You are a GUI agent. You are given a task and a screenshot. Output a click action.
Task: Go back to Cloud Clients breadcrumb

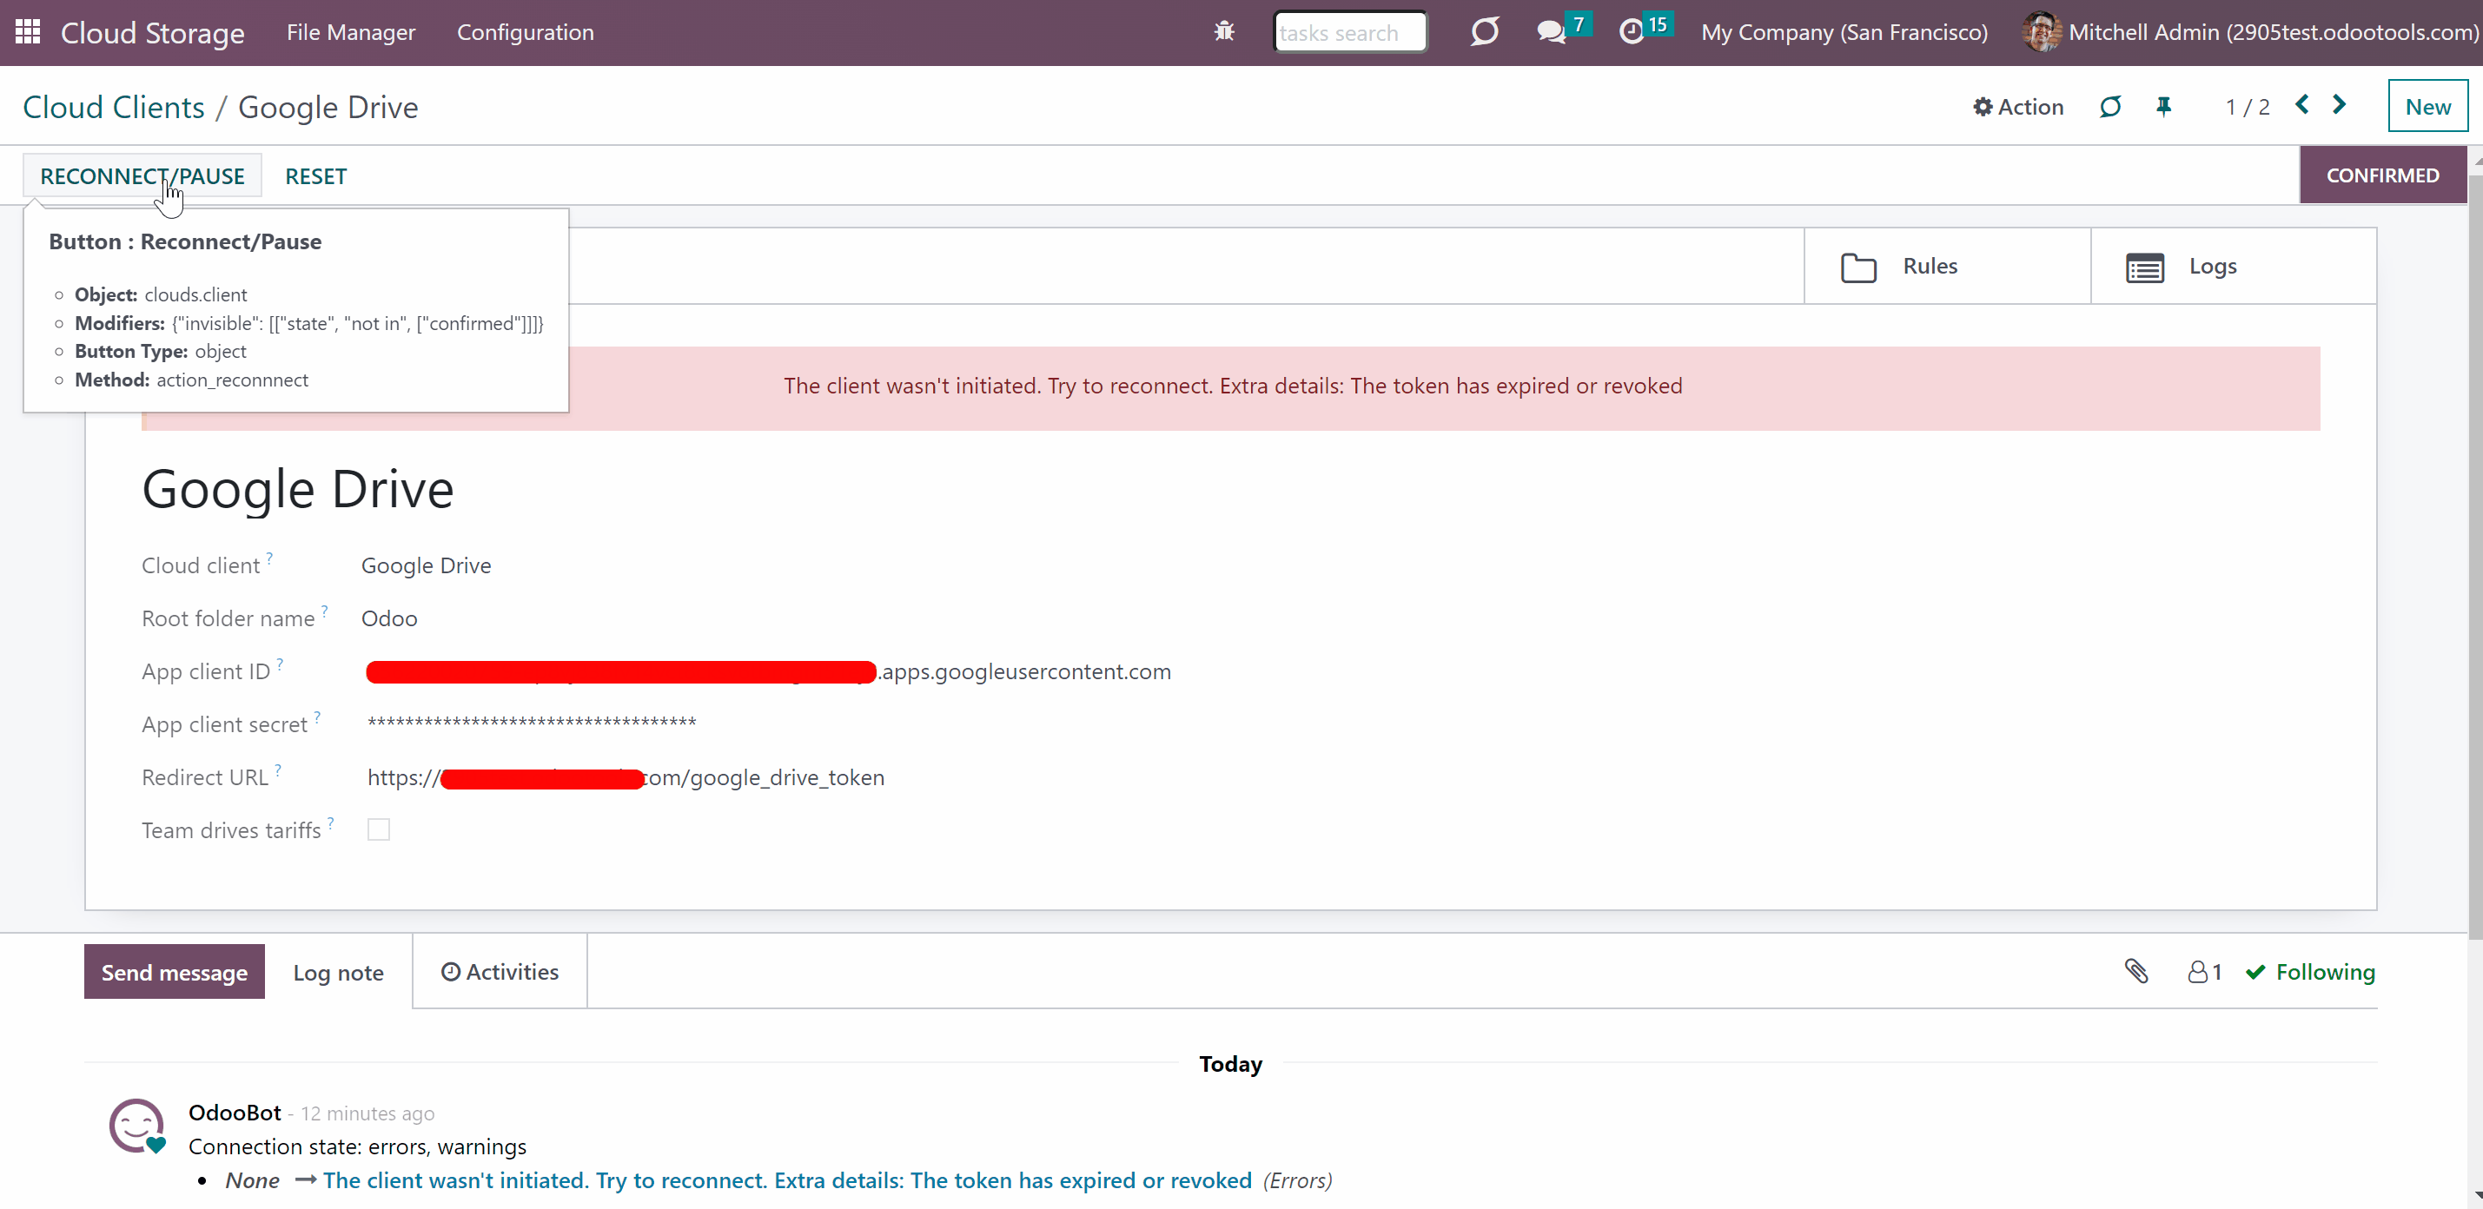[x=114, y=107]
